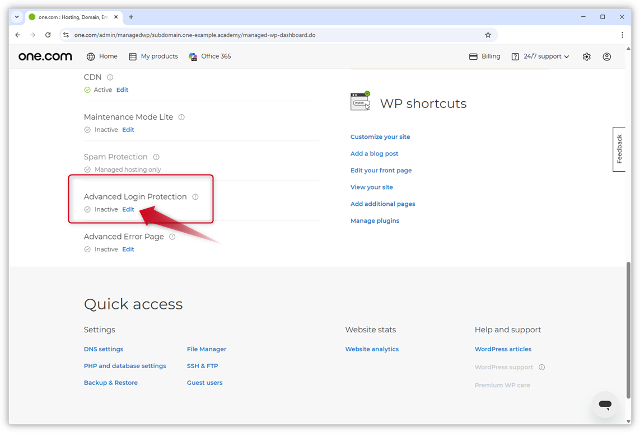The width and height of the screenshot is (640, 433).
Task: Open Guest users link
Action: (204, 383)
